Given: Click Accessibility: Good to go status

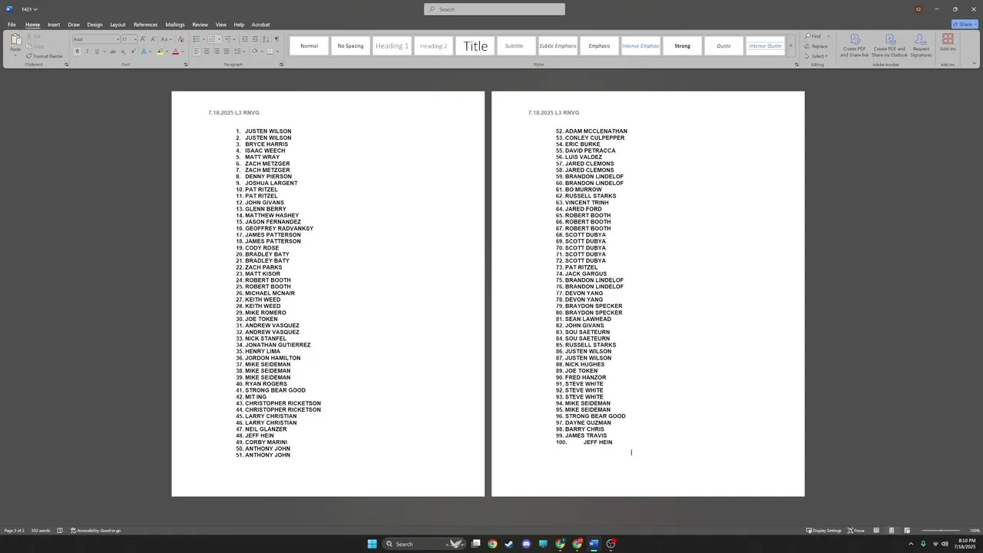Looking at the screenshot, I should point(96,531).
